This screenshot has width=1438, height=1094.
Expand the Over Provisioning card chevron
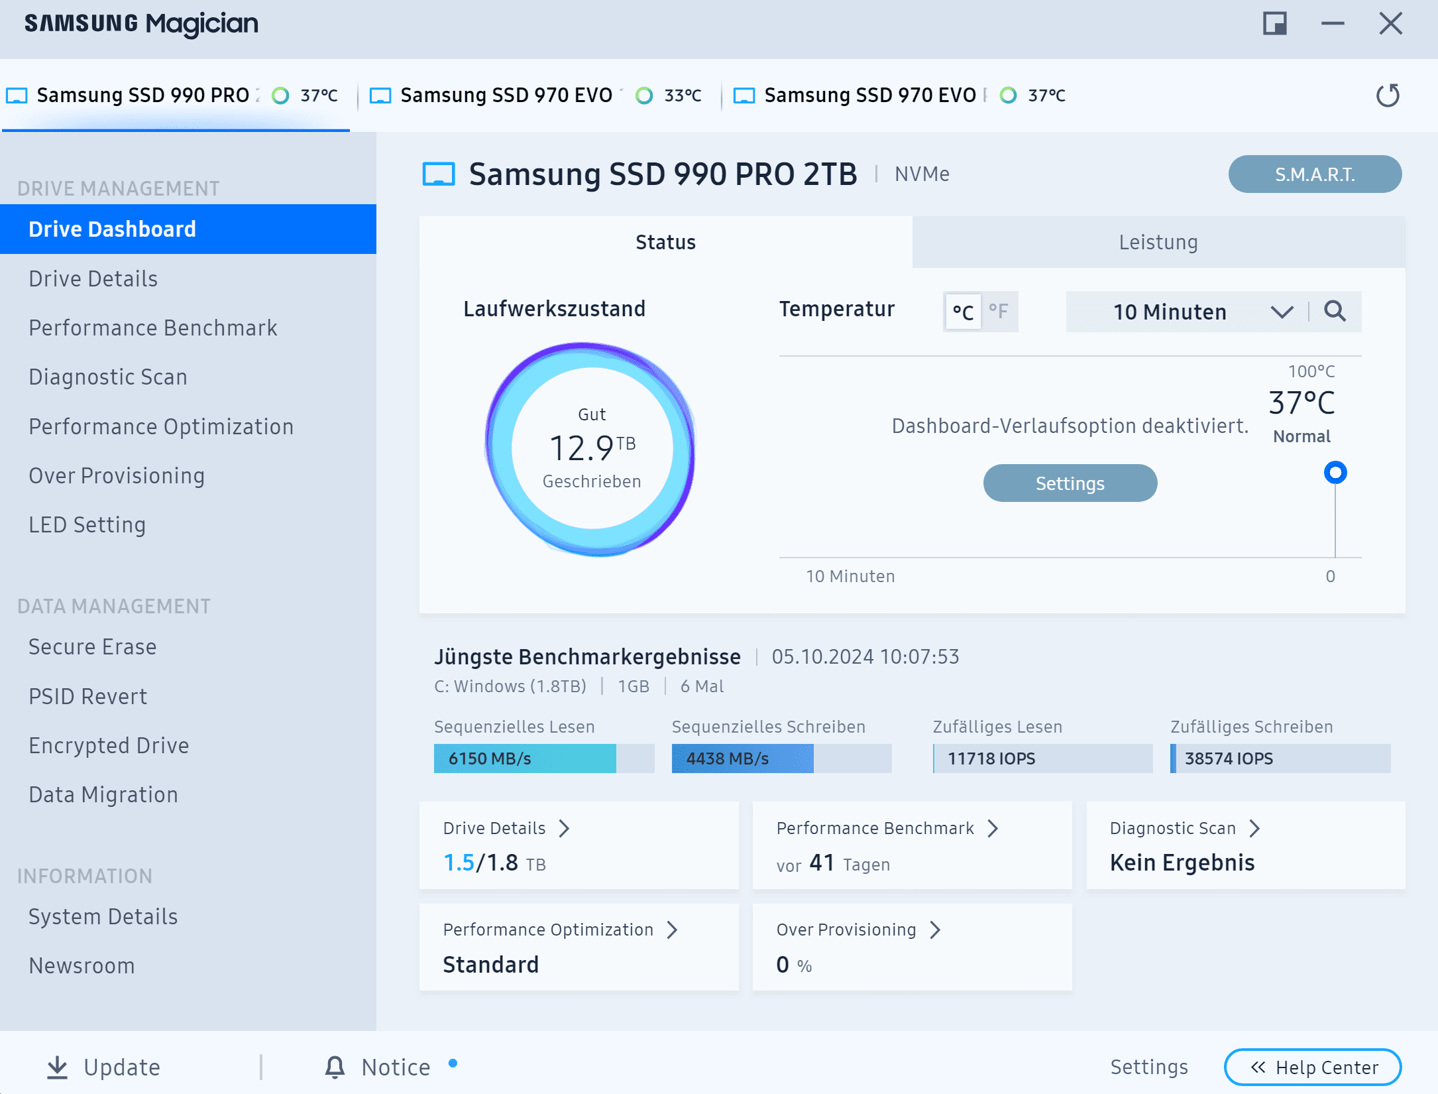pyautogui.click(x=935, y=930)
